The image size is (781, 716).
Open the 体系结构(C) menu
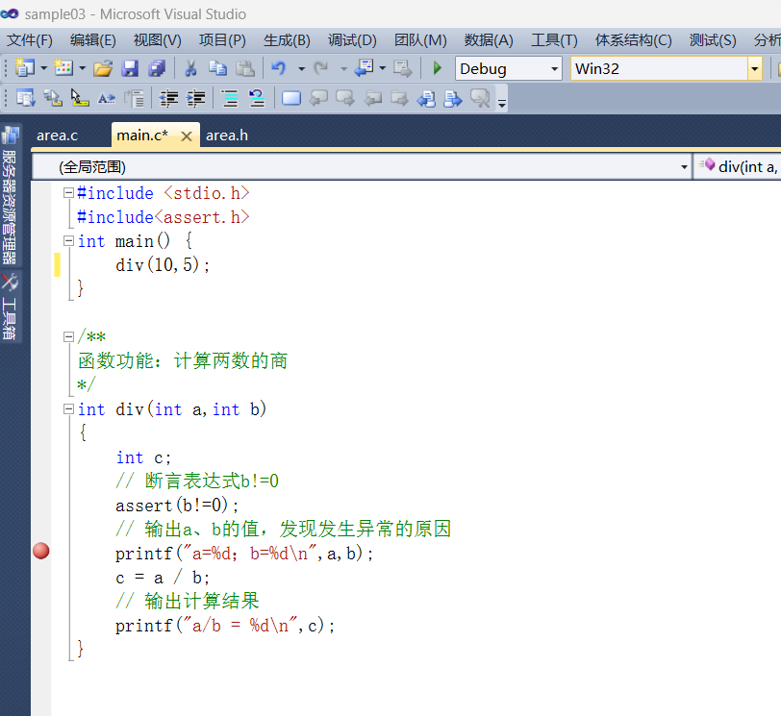pos(633,40)
